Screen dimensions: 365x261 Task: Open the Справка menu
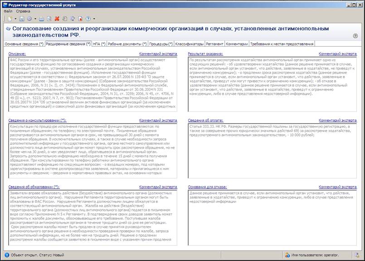pos(23,11)
